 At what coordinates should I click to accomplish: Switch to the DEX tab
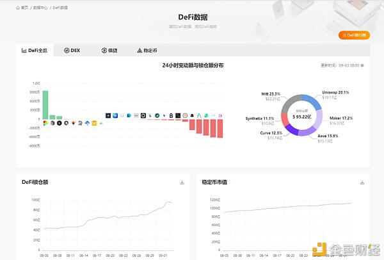tap(72, 51)
